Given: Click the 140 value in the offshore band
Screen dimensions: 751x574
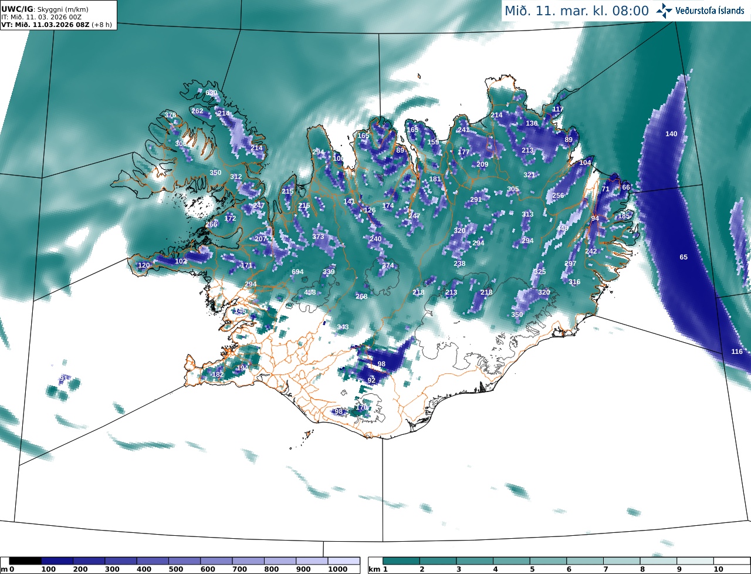Looking at the screenshot, I should click(671, 134).
